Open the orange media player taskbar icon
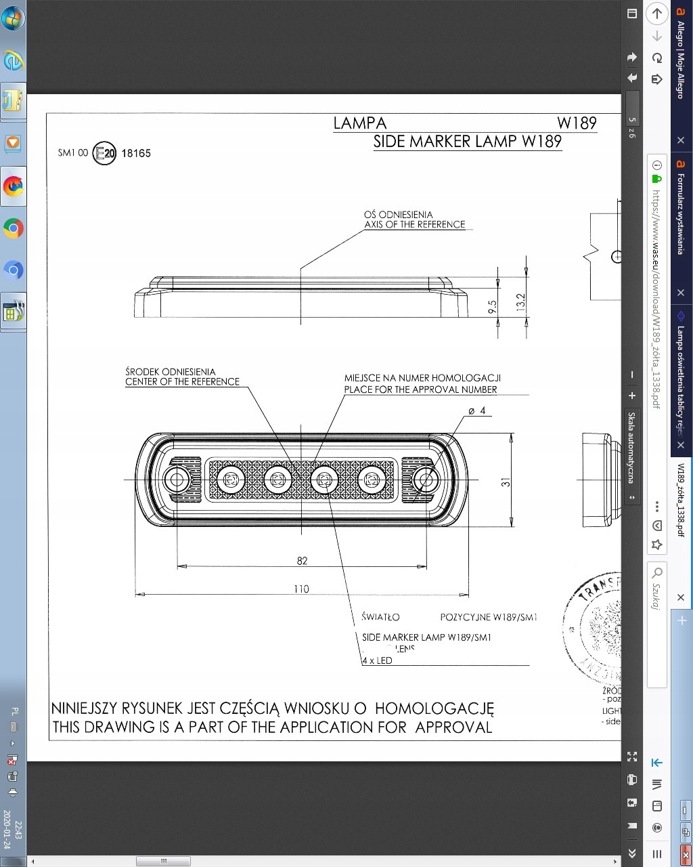Viewport: 693px width, 867px height. (x=13, y=144)
